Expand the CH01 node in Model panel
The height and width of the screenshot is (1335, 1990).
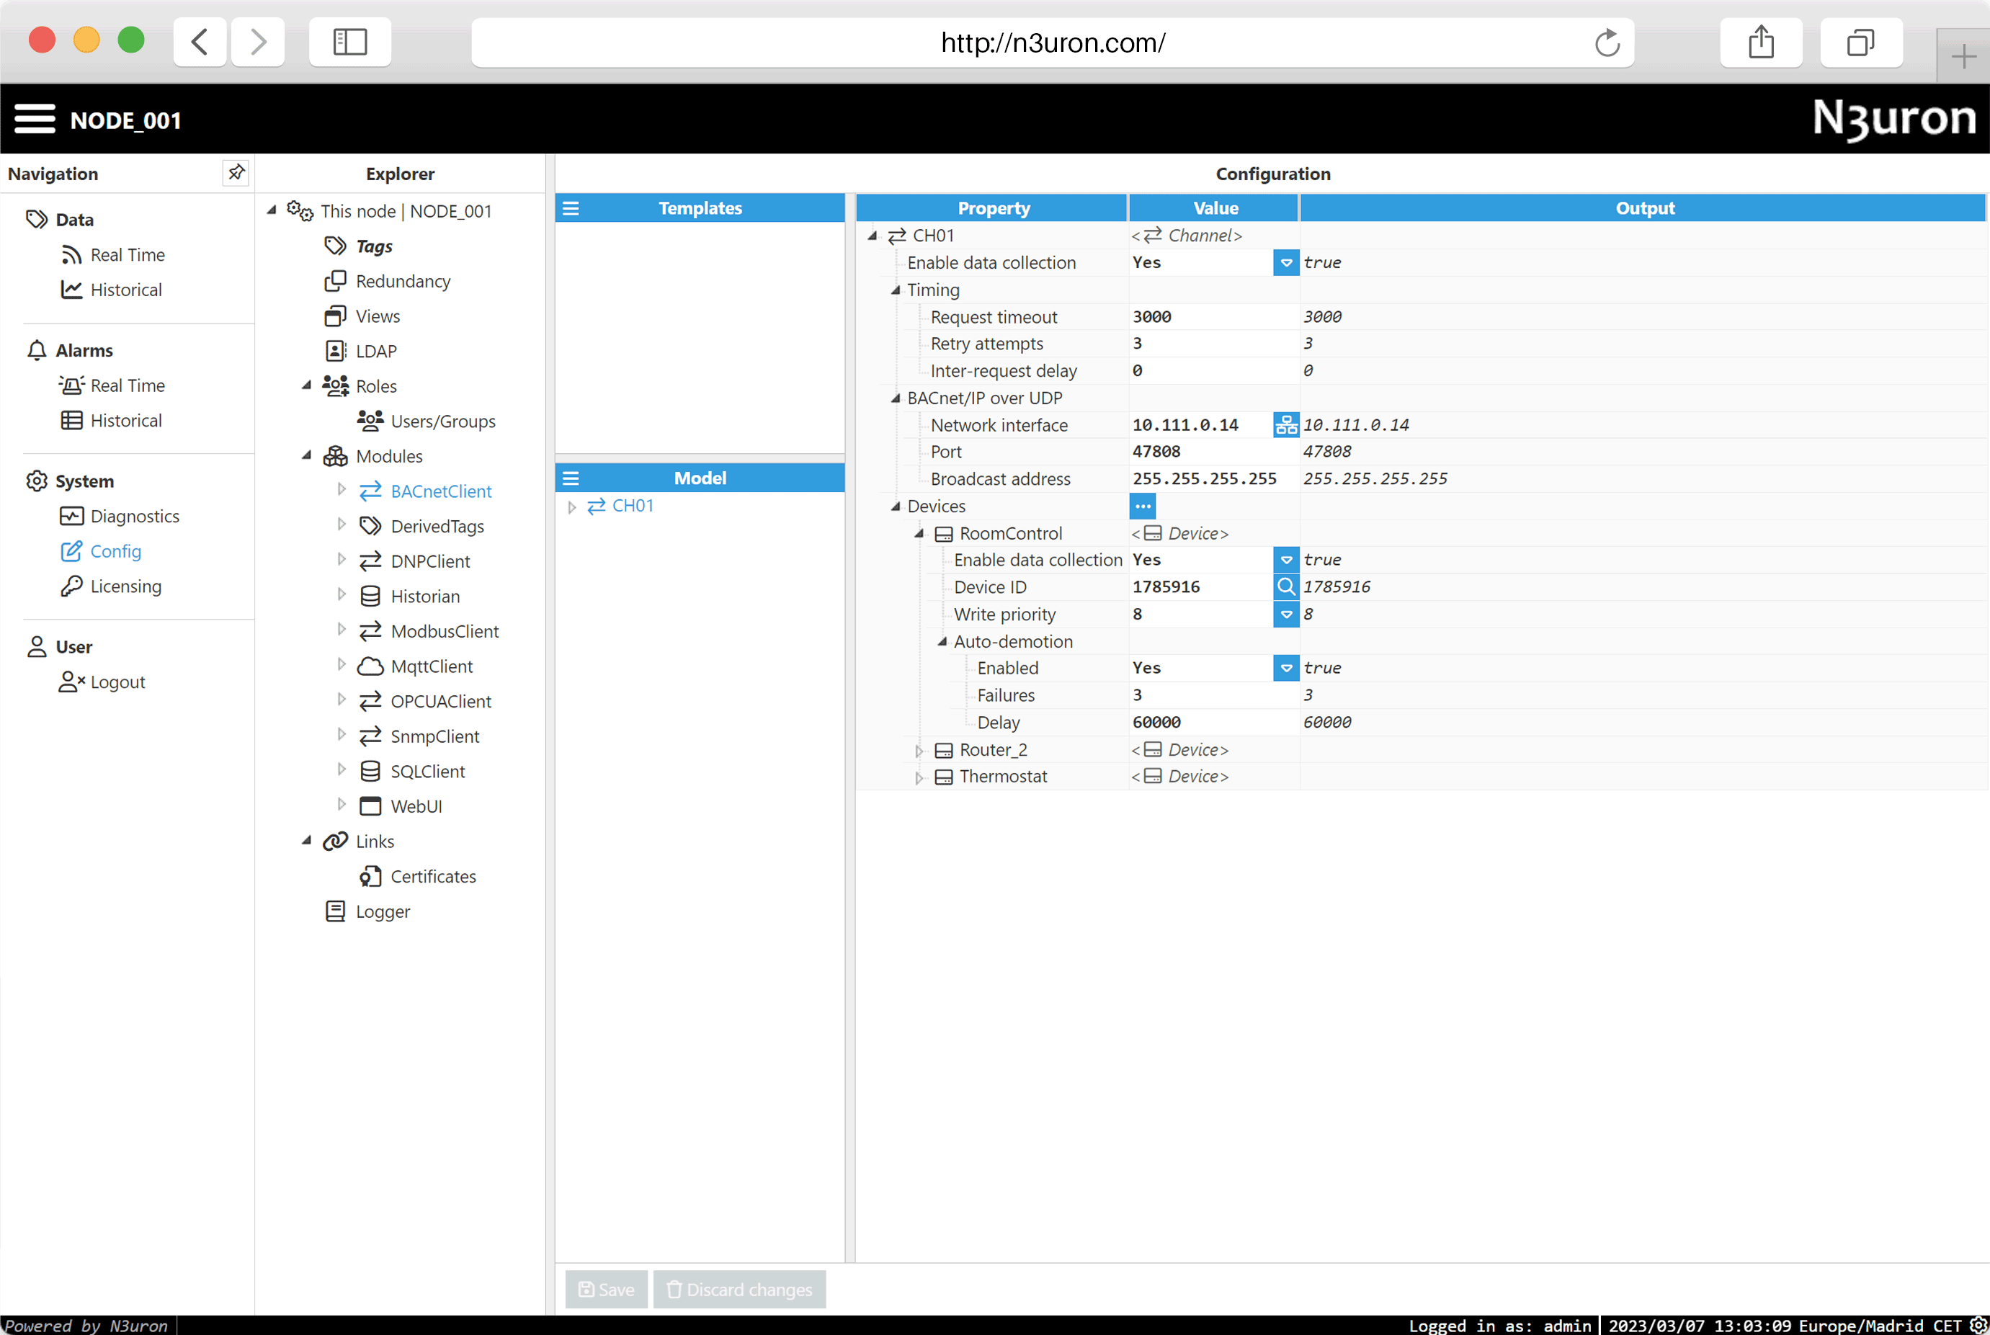[571, 506]
